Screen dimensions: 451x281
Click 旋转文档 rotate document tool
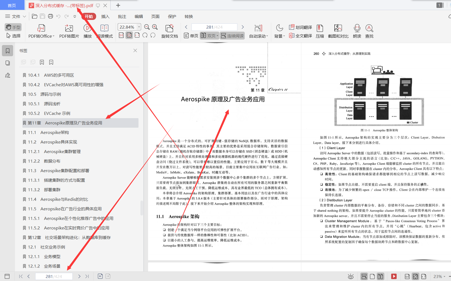(169, 31)
